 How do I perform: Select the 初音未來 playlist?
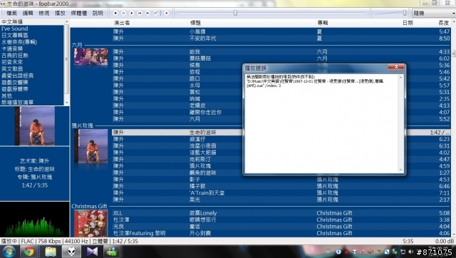click(x=32, y=62)
